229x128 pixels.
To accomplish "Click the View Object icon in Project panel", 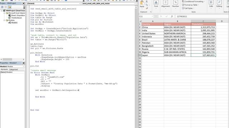I will [6, 7].
